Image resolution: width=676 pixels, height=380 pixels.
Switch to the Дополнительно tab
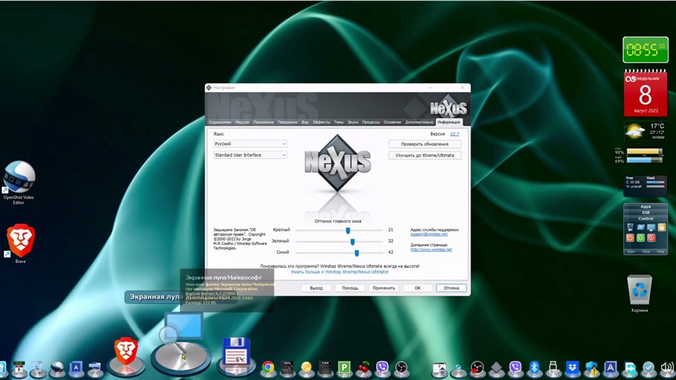[x=419, y=122]
